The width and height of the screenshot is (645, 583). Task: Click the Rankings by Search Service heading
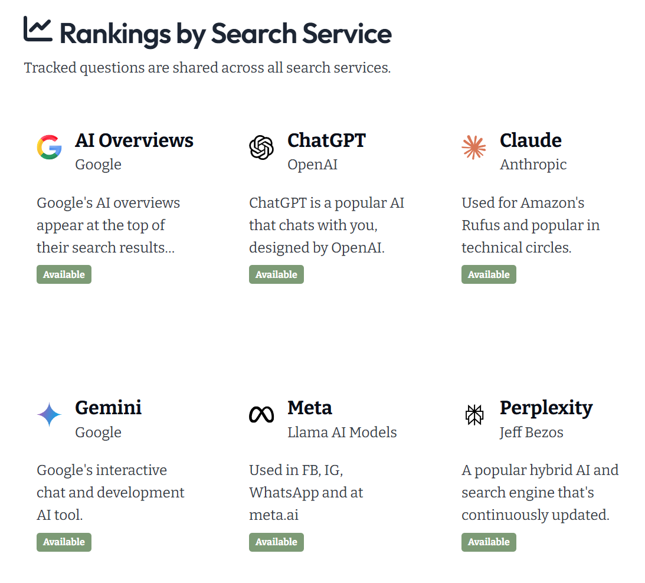click(x=225, y=34)
